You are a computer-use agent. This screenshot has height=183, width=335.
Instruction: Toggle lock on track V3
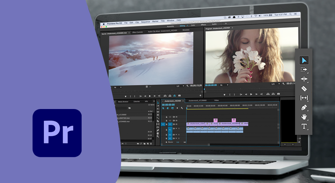[167, 117]
